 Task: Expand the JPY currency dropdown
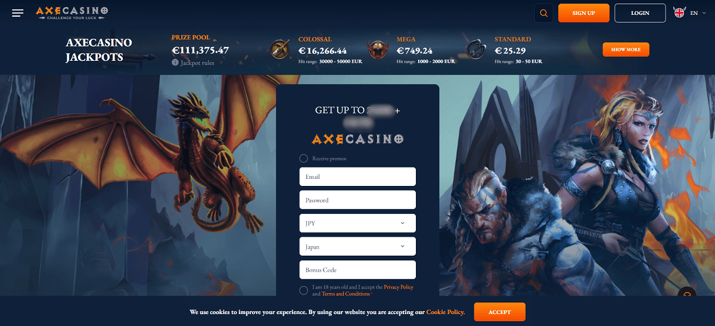coord(357,223)
